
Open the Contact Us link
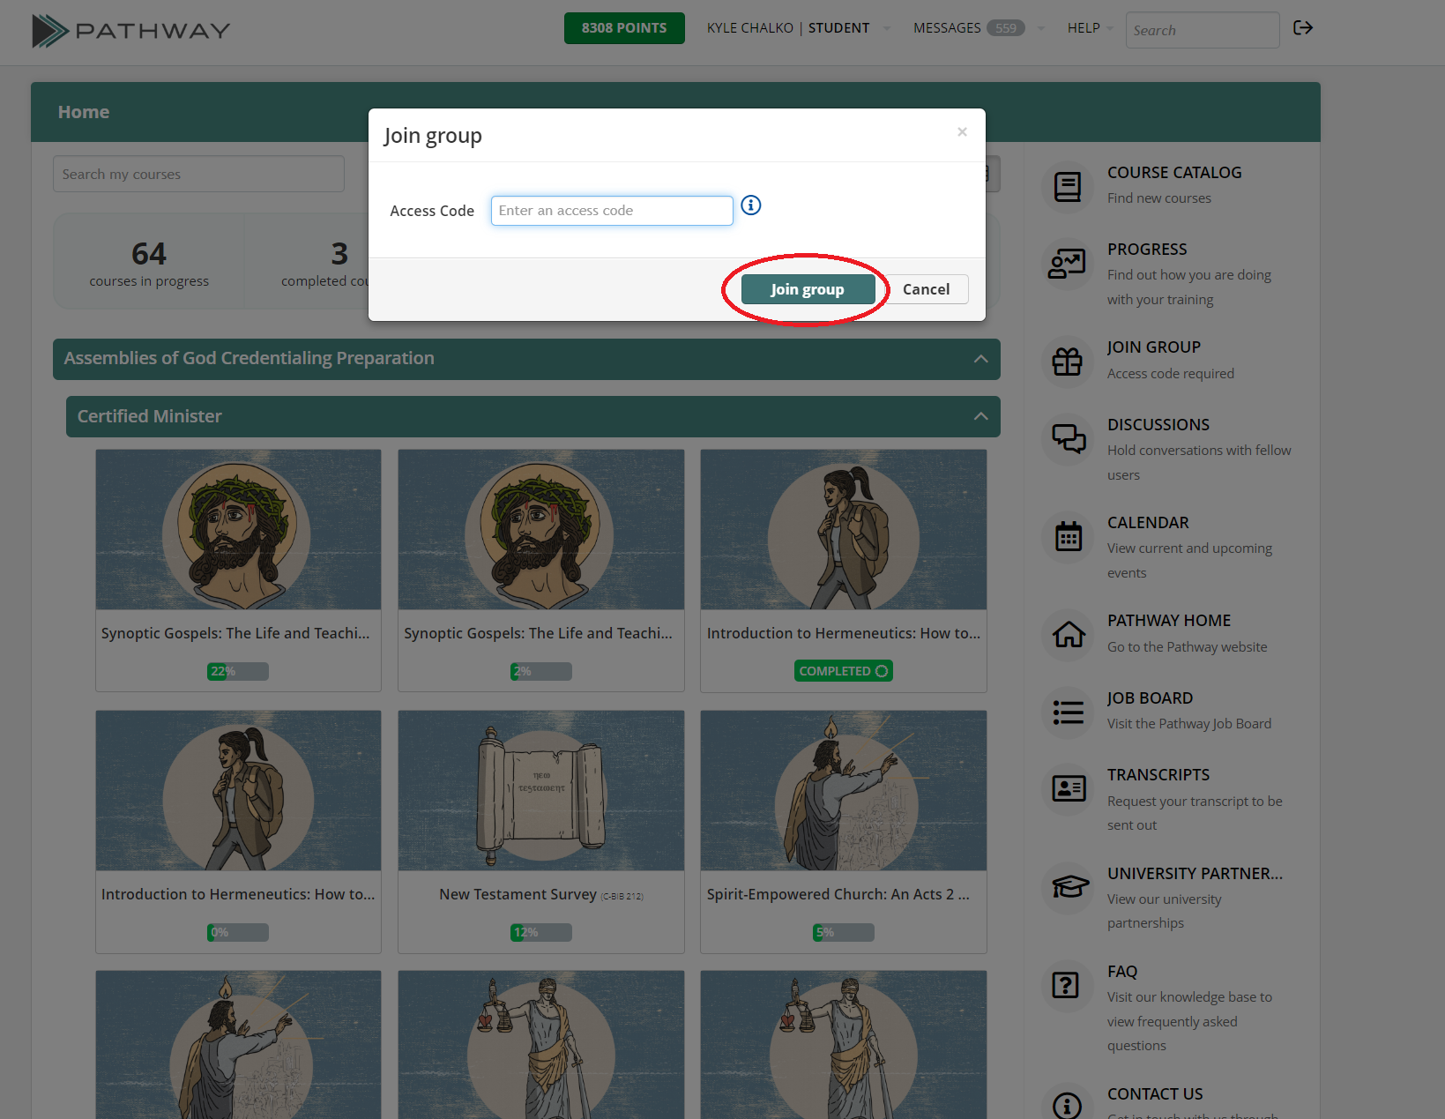pos(1155,1094)
